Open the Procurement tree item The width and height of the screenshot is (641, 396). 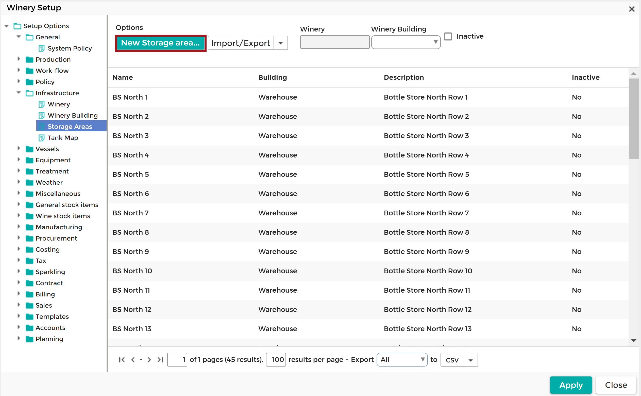pos(56,238)
